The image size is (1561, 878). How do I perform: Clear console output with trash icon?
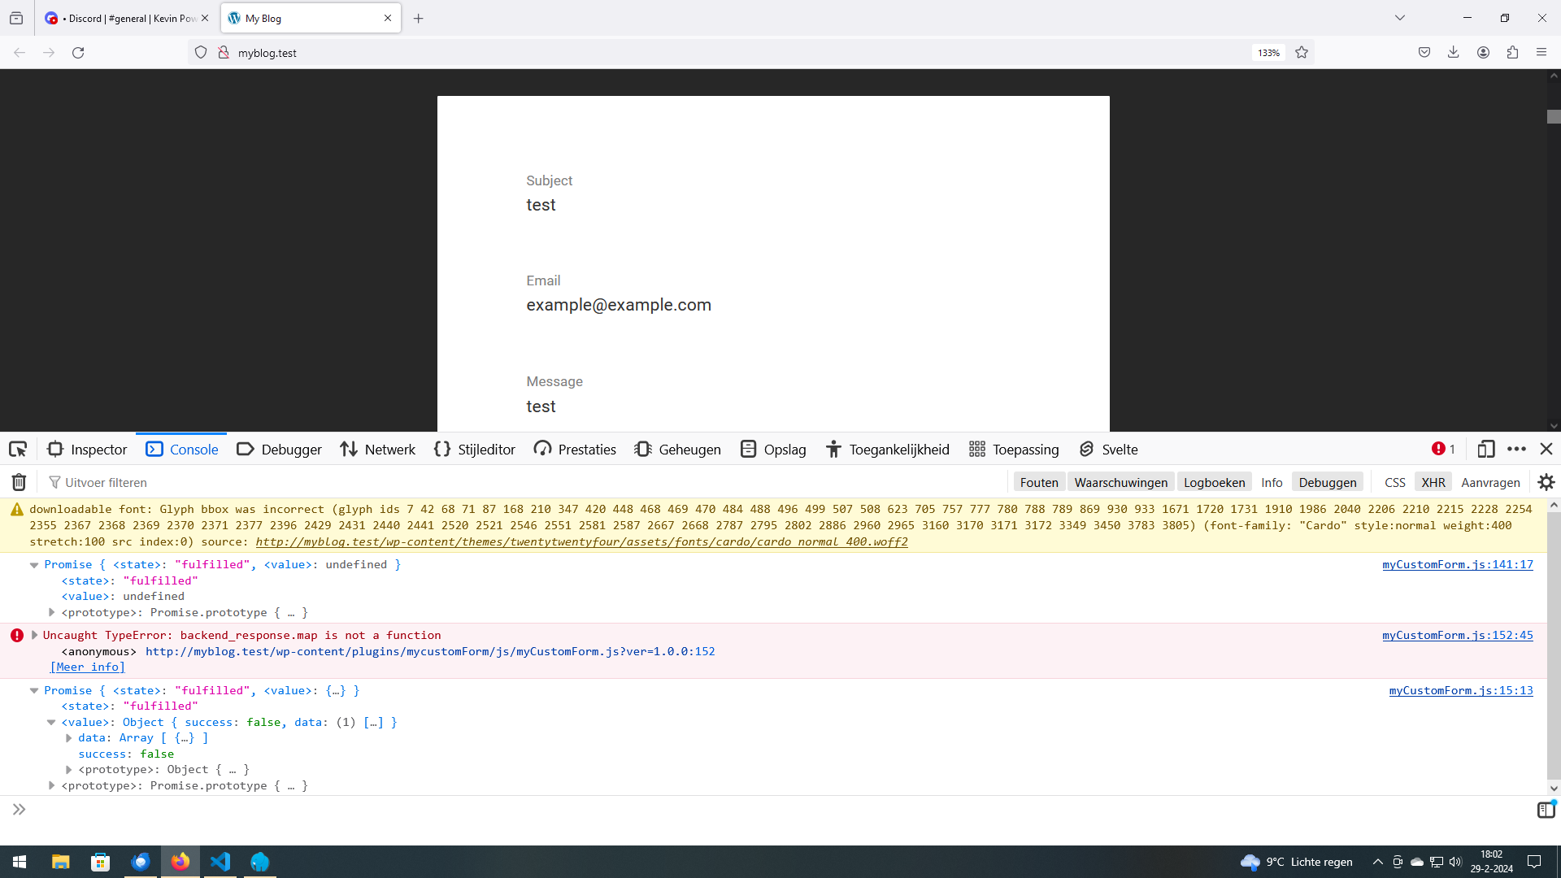click(19, 483)
